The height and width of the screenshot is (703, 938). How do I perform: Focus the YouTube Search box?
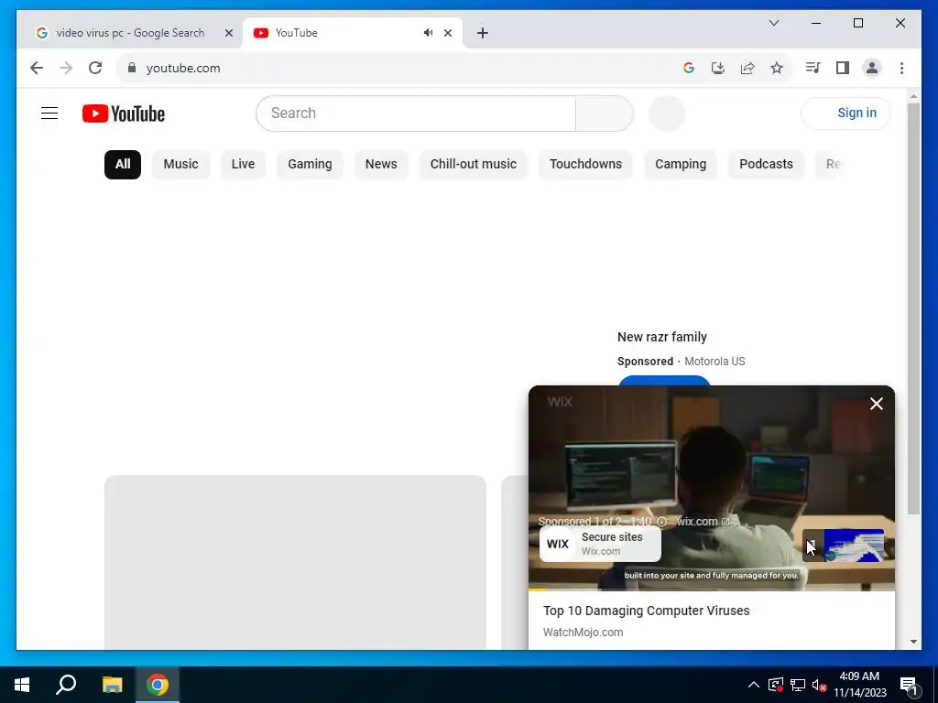click(416, 113)
